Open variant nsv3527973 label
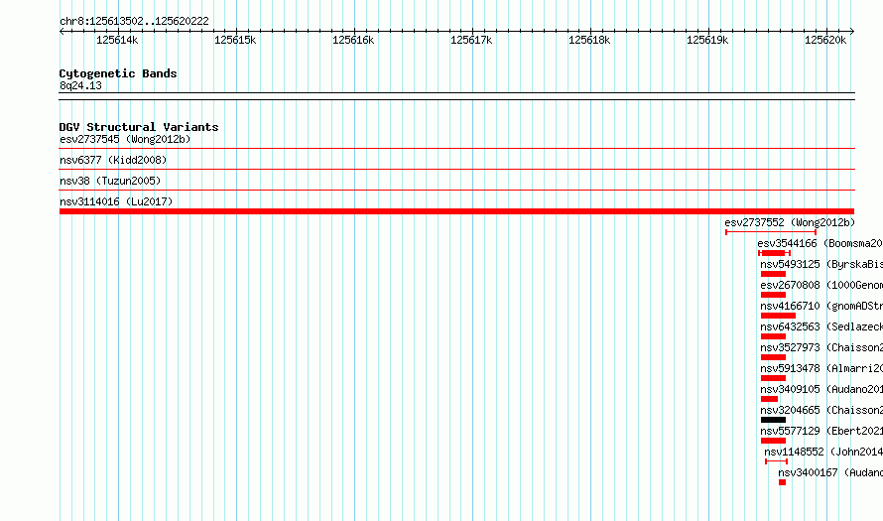Image resolution: width=883 pixels, height=521 pixels. [821, 347]
